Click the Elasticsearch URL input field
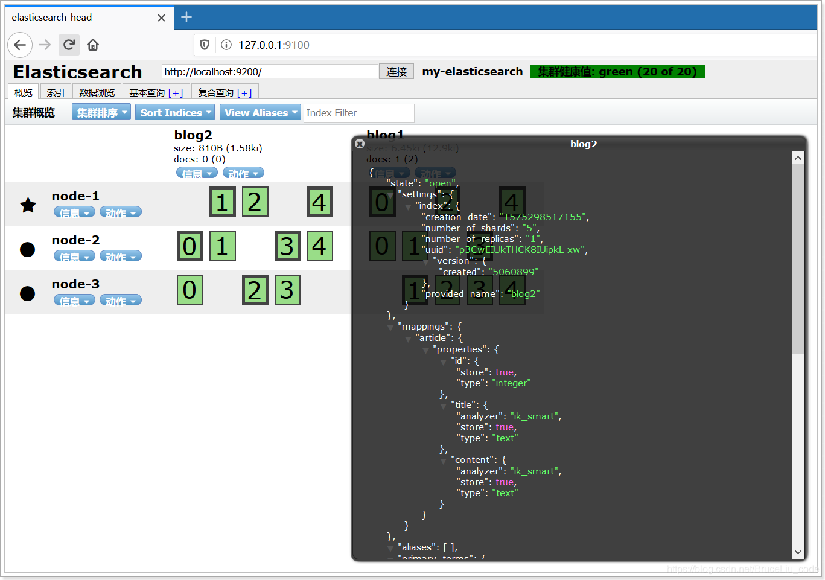 point(270,72)
